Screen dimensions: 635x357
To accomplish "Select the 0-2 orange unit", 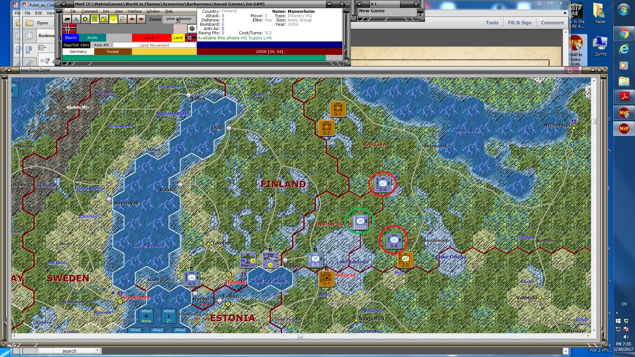I will 326,128.
